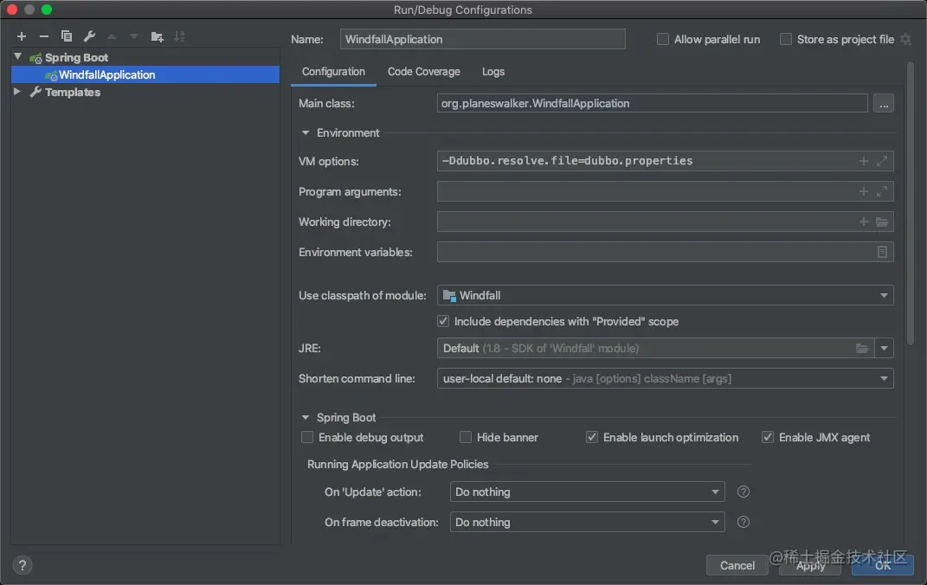The width and height of the screenshot is (927, 585).
Task: Remove configuration with minus icon
Action: tap(44, 36)
